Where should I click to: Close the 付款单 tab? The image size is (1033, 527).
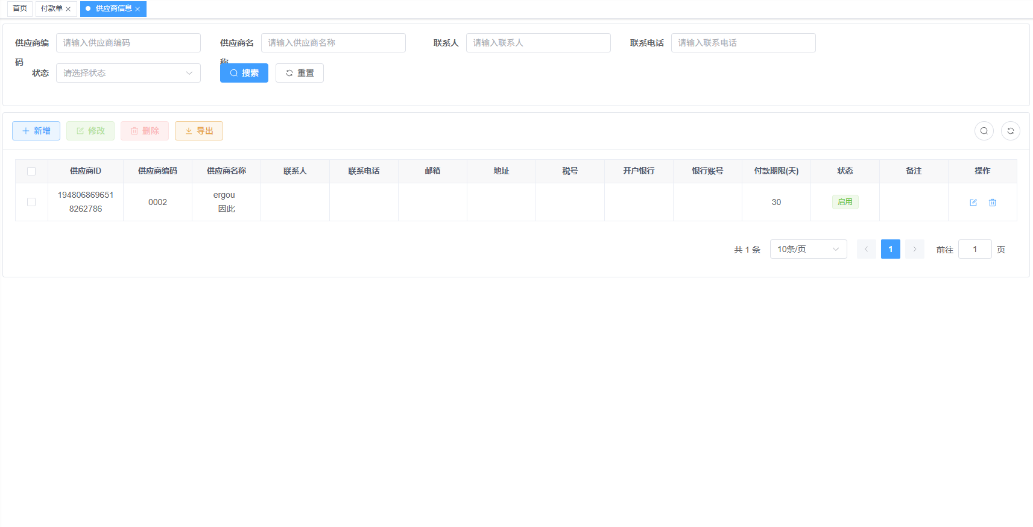[68, 9]
